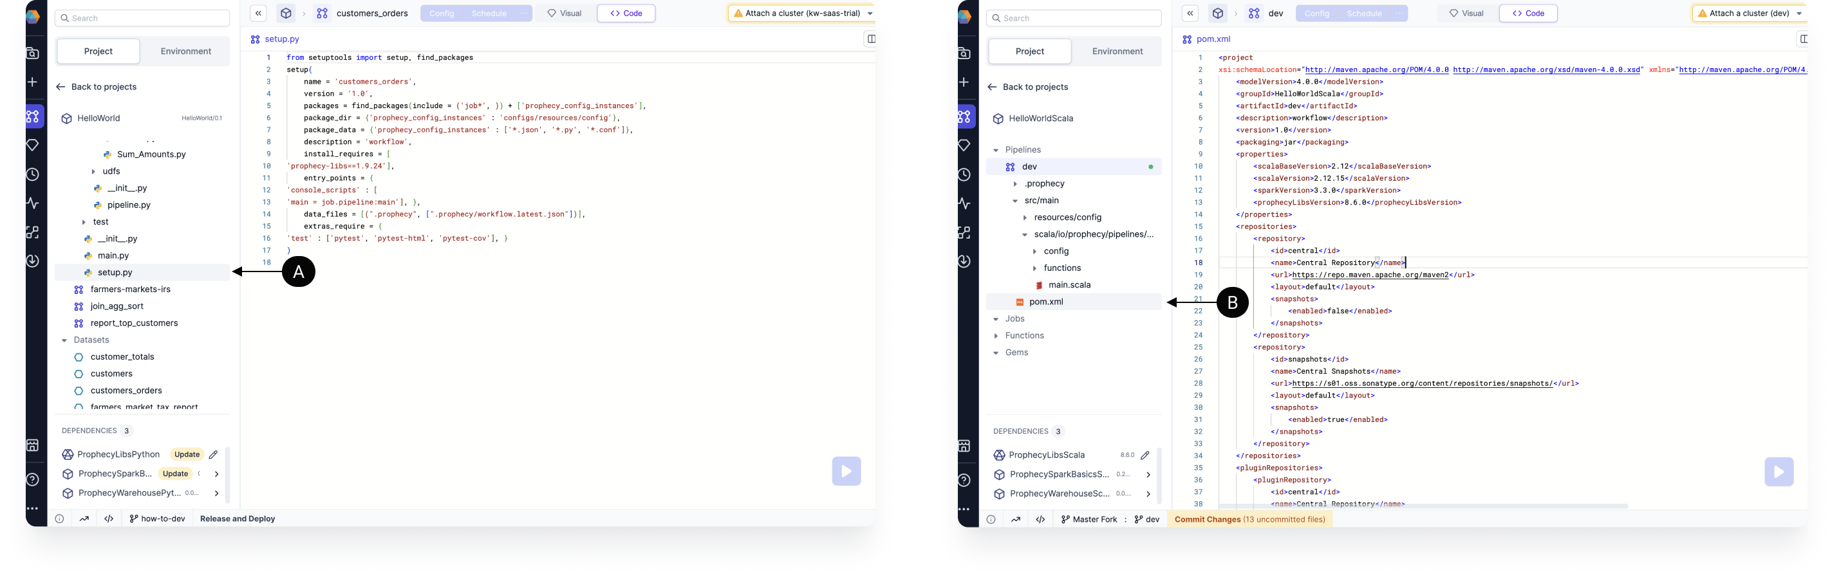1832x579 pixels.
Task: Click code brackets icon in right window status bar
Action: 1040,519
